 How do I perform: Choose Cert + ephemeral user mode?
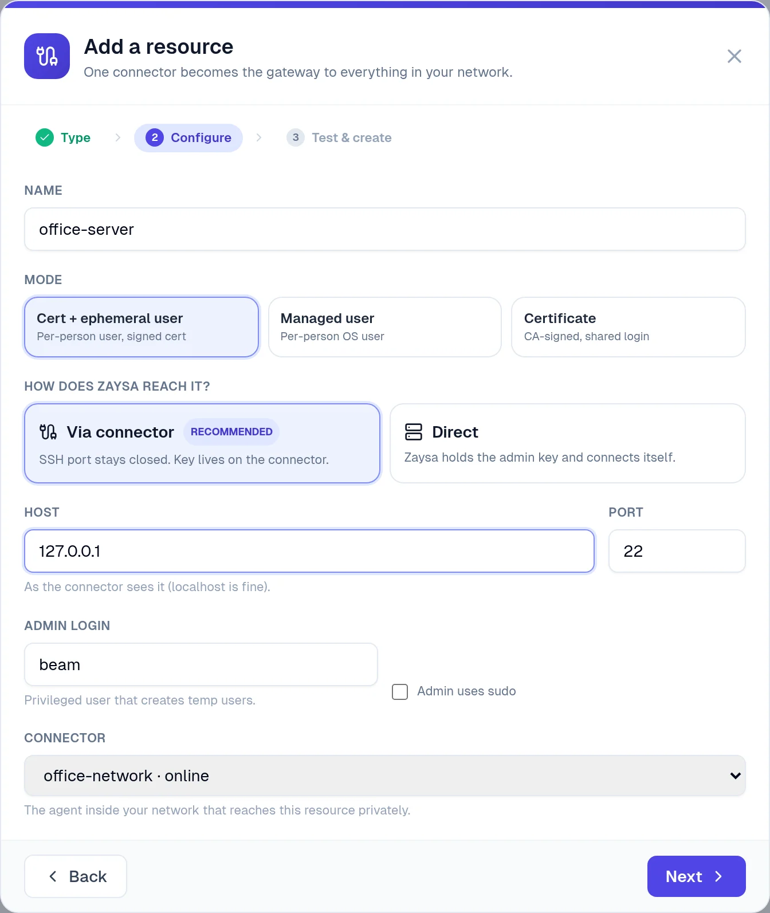[142, 327]
